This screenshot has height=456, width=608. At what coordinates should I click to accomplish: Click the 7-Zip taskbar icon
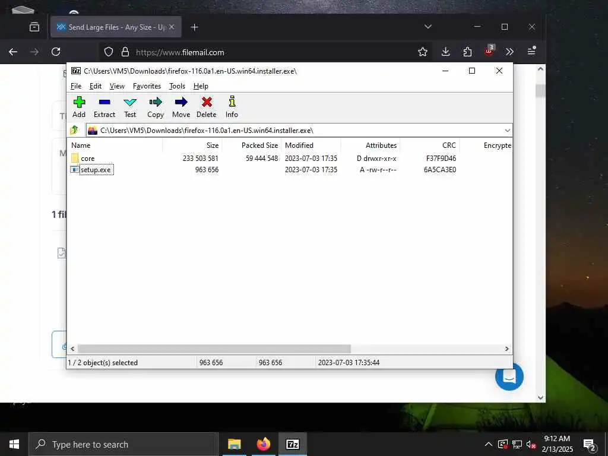[x=293, y=444]
